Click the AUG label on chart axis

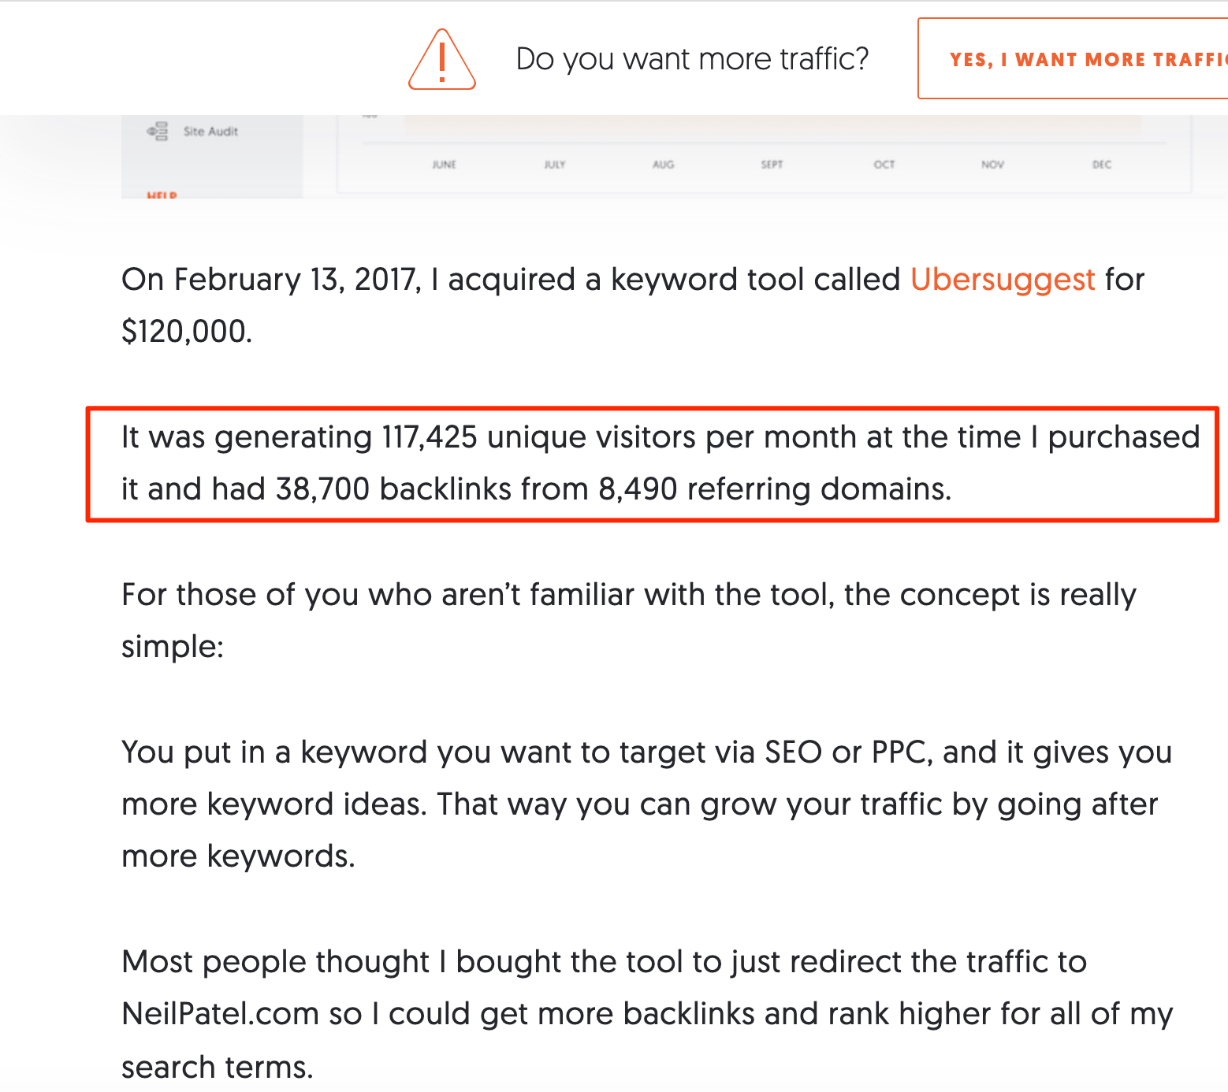coord(663,165)
